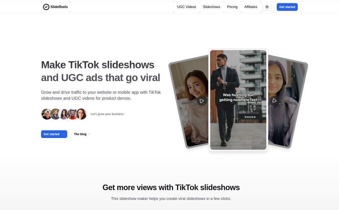Click the header Get started button
This screenshot has height=210, width=339.
287,7
